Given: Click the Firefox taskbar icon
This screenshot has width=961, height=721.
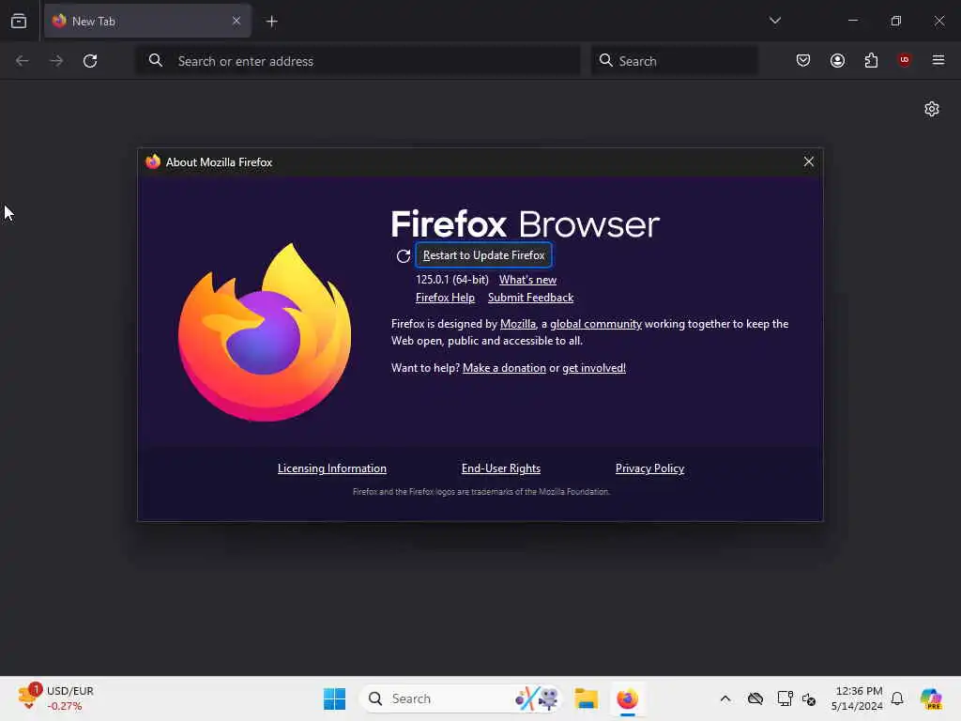Looking at the screenshot, I should click(x=628, y=698).
